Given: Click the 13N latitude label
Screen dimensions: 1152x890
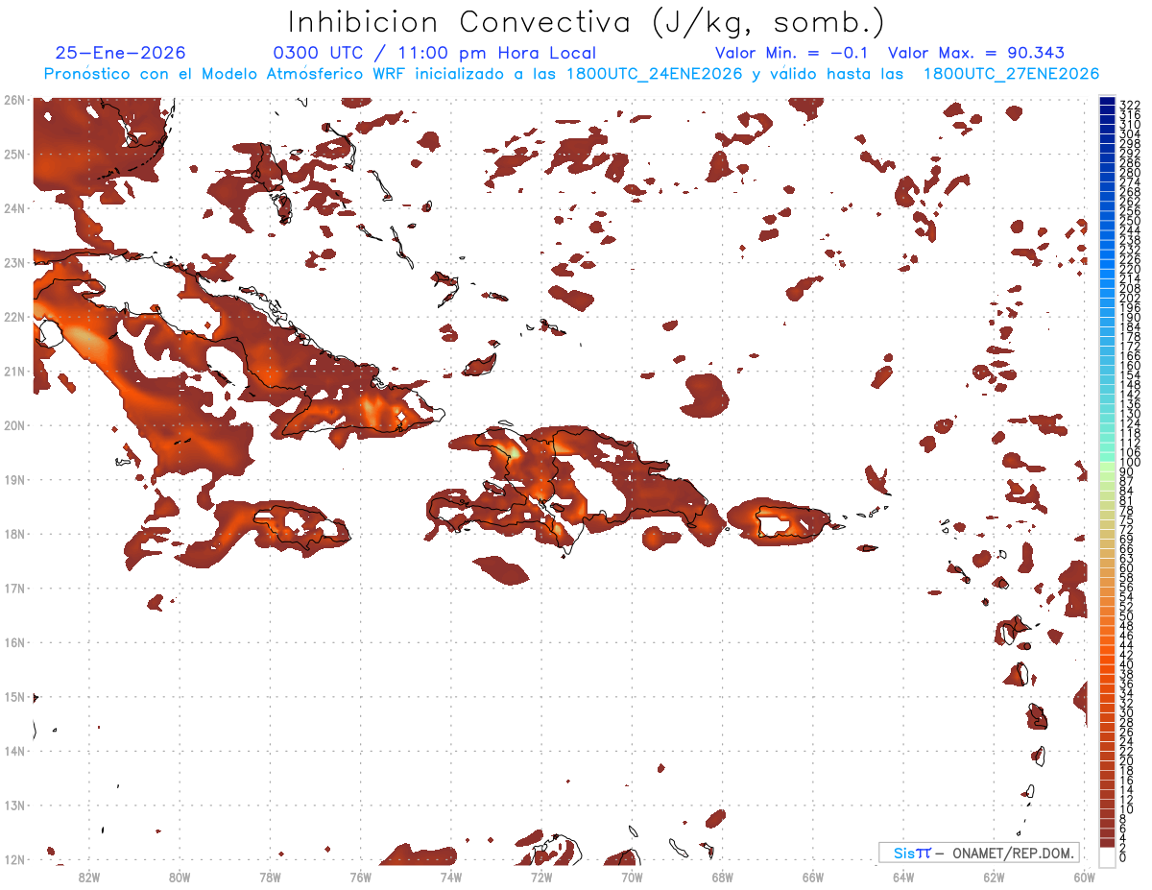Looking at the screenshot, I should coord(13,805).
